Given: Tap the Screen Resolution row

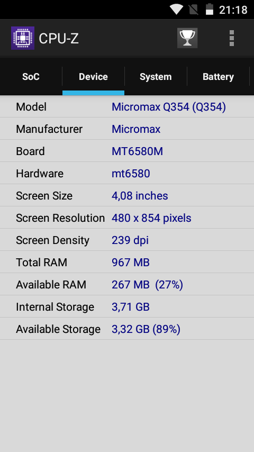Looking at the screenshot, I should (127, 218).
